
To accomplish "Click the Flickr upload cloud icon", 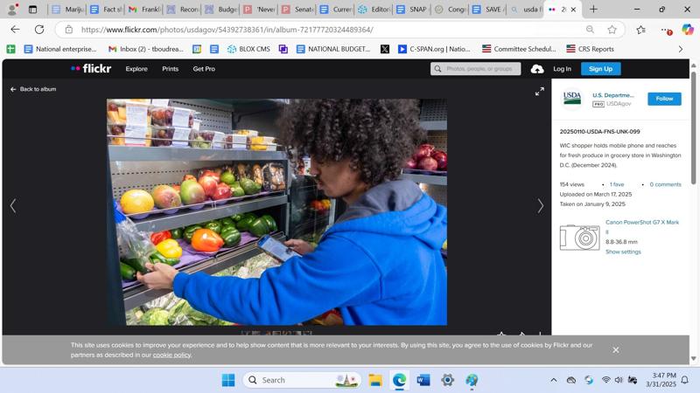I will pyautogui.click(x=537, y=69).
